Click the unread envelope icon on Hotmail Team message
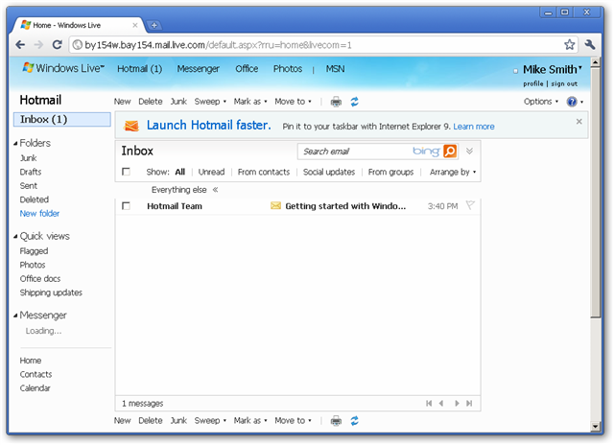614x445 pixels. (x=275, y=205)
